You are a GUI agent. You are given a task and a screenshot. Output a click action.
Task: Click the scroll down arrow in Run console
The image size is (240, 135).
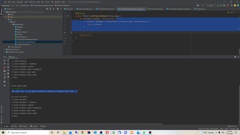pyautogui.click(x=8, y=64)
